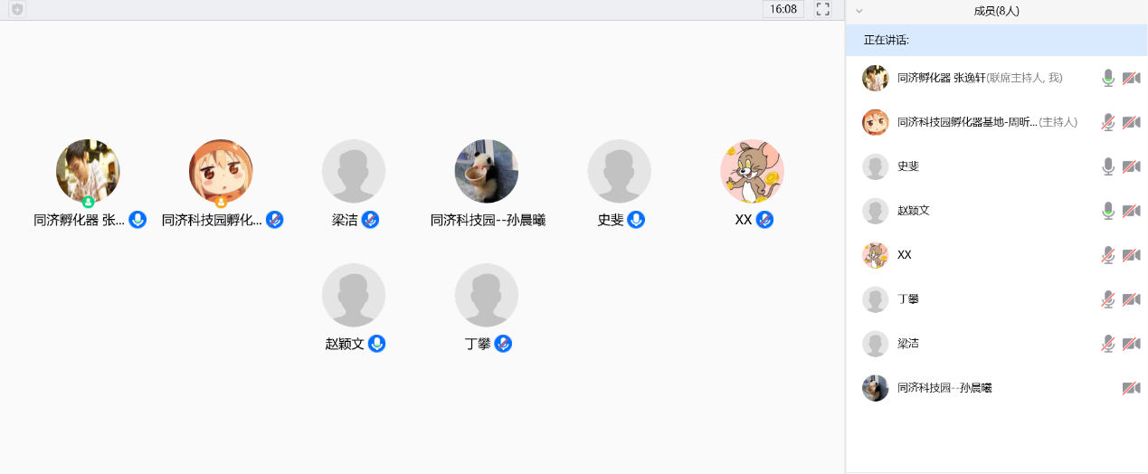
Task: Click 赵颖文 name label under avatar
Action: coord(345,344)
